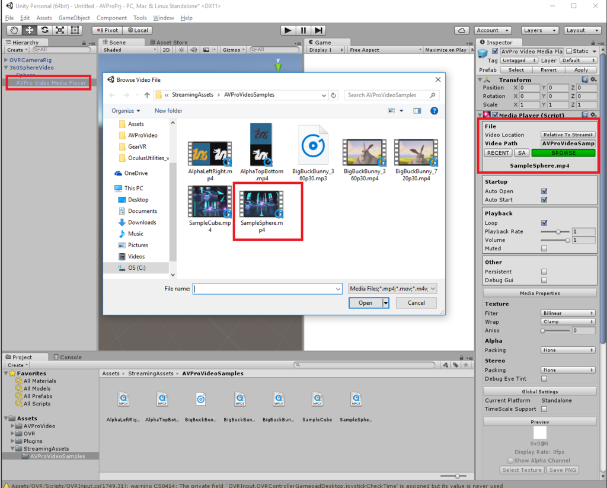Enable TimeScale Support checkbox
The height and width of the screenshot is (488, 607).
pyautogui.click(x=544, y=409)
